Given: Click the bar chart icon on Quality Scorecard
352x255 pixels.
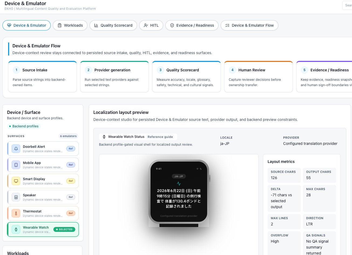Looking at the screenshot, I should [96, 25].
